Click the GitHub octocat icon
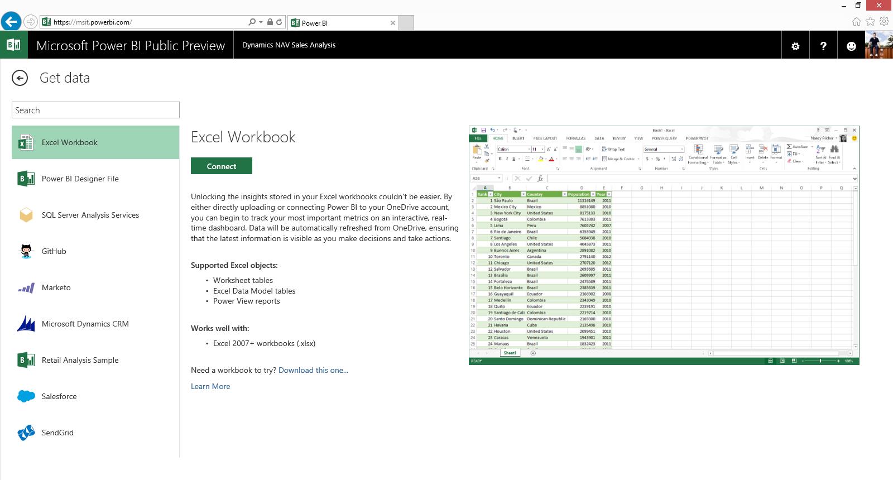Viewport: 893px width, 480px height. pos(26,251)
